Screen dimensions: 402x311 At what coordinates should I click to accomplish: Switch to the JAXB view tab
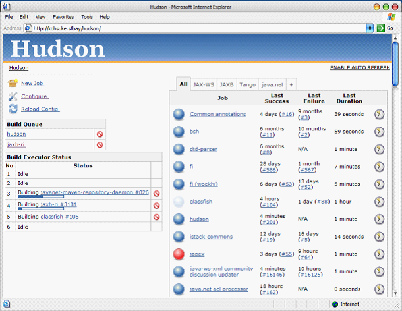point(227,84)
